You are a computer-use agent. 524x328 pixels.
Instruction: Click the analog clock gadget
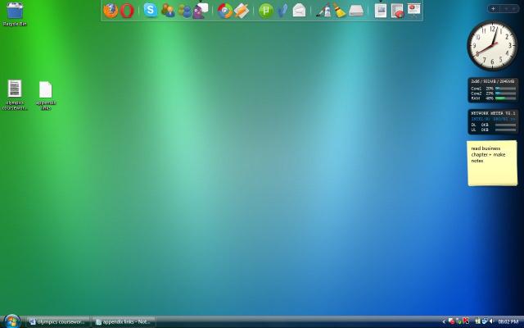point(492,46)
